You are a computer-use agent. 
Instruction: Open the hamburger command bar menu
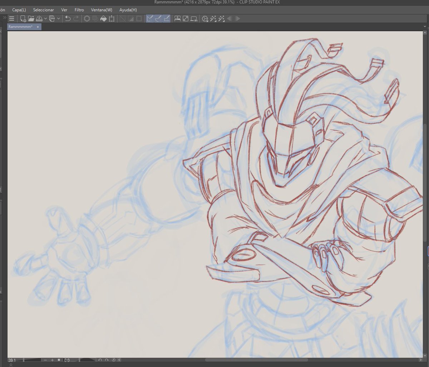point(12,19)
